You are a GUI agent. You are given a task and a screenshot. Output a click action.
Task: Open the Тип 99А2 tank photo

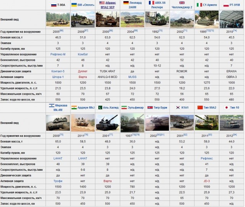click(x=207, y=123)
